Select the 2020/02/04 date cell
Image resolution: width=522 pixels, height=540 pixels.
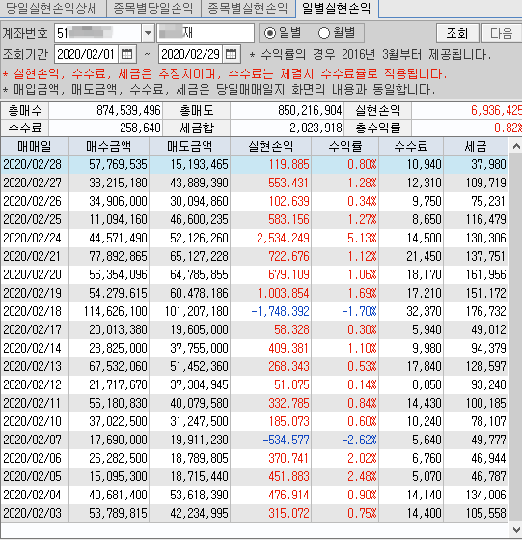click(x=35, y=495)
